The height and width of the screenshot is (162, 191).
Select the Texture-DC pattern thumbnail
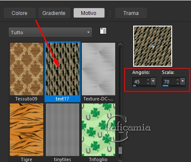[x=98, y=69]
